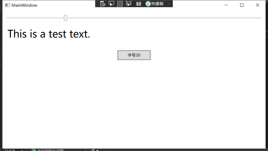Enable the Track Focused Element icon
The width and height of the screenshot is (268, 151).
click(129, 4)
